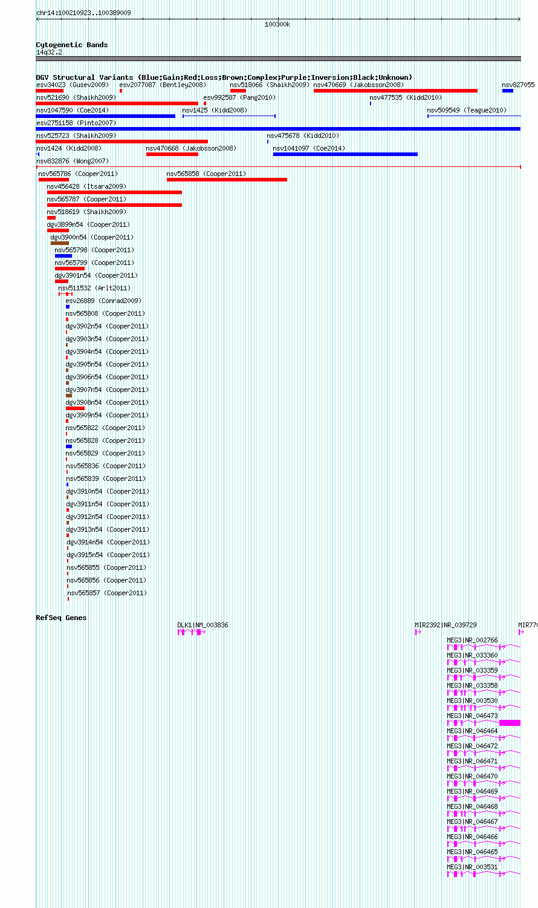Click the nsv518619 (Shaikh2009) label

tap(87, 212)
